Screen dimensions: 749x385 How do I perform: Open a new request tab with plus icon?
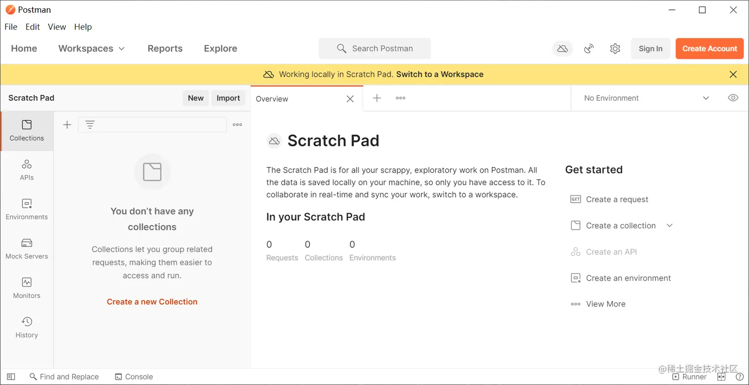[377, 98]
